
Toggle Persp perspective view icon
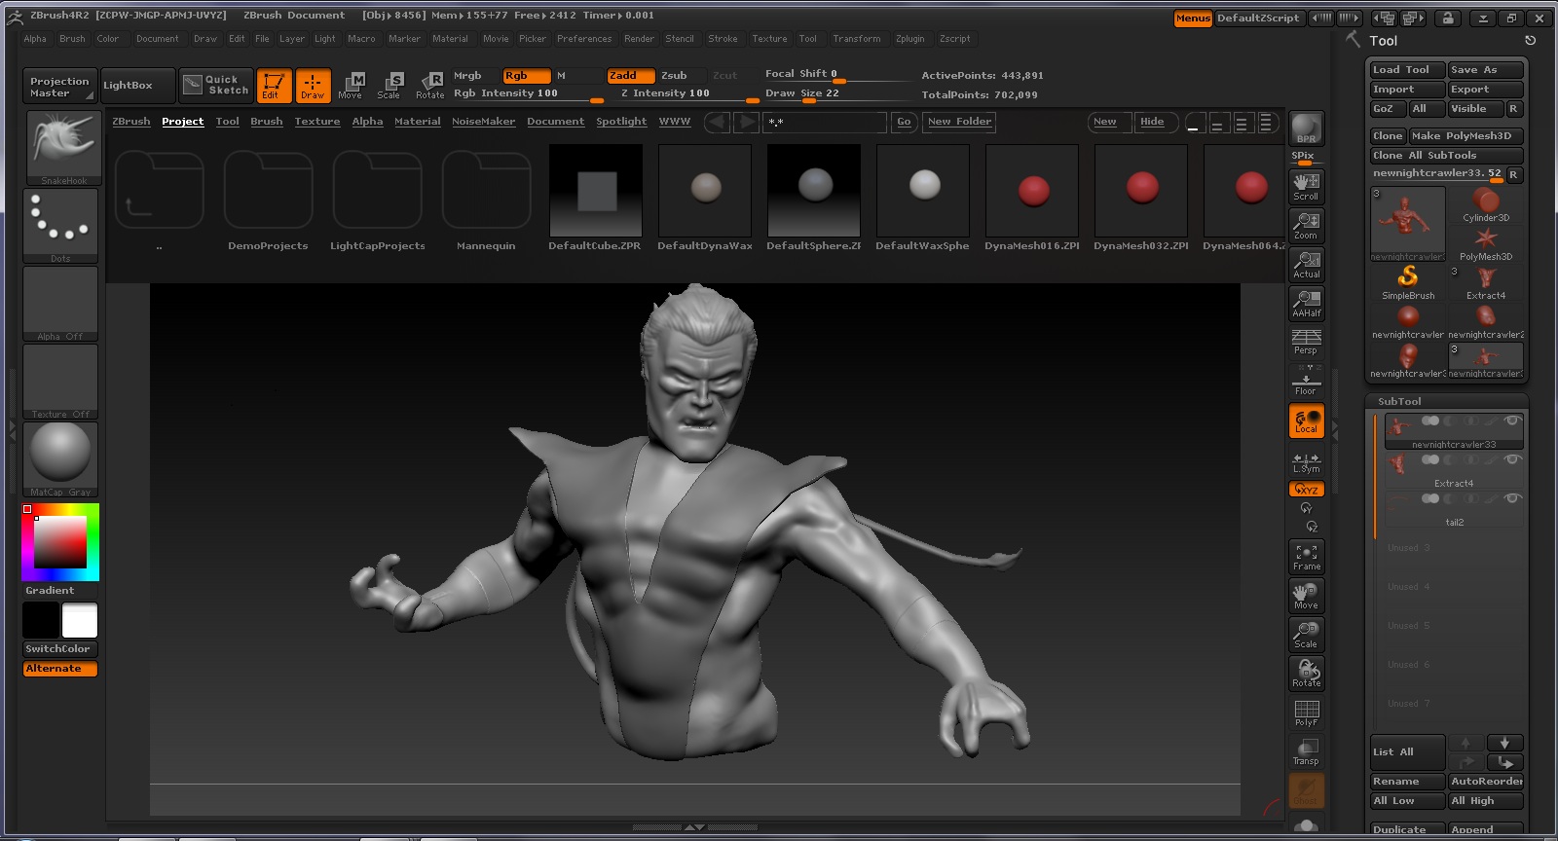[x=1306, y=342]
